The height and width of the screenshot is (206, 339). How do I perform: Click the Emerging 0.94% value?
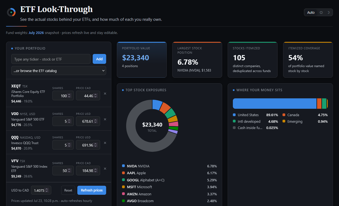pos(323,121)
